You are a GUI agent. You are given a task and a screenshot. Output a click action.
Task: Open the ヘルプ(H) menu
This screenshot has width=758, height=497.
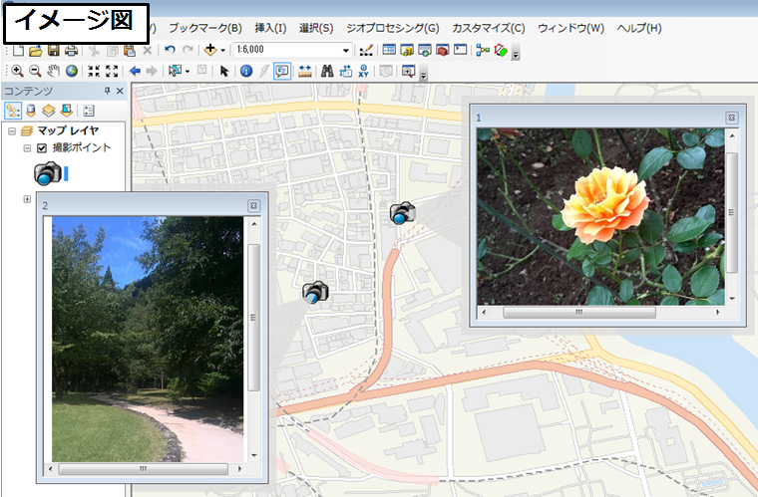[x=639, y=28]
